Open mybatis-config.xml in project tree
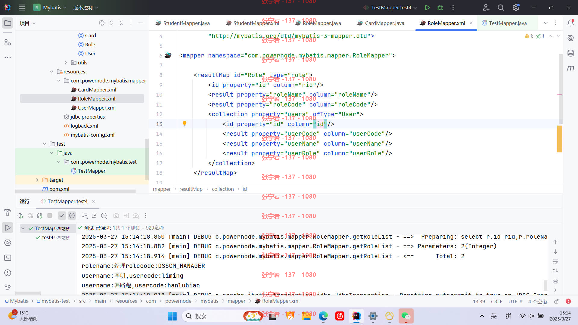Screen dimensions: 578x325 [x=89, y=135]
